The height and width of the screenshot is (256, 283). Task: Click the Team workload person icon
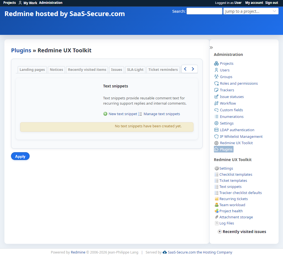(x=217, y=205)
